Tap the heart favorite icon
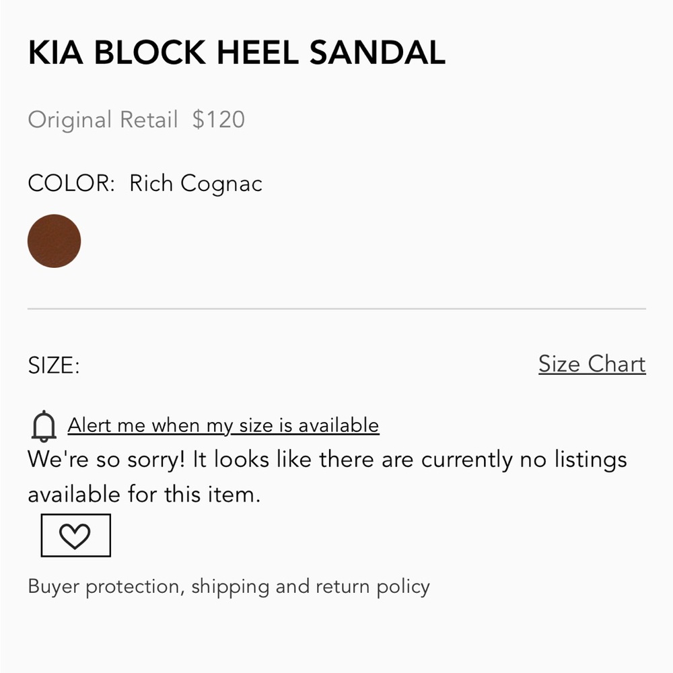The width and height of the screenshot is (673, 673). [x=75, y=535]
